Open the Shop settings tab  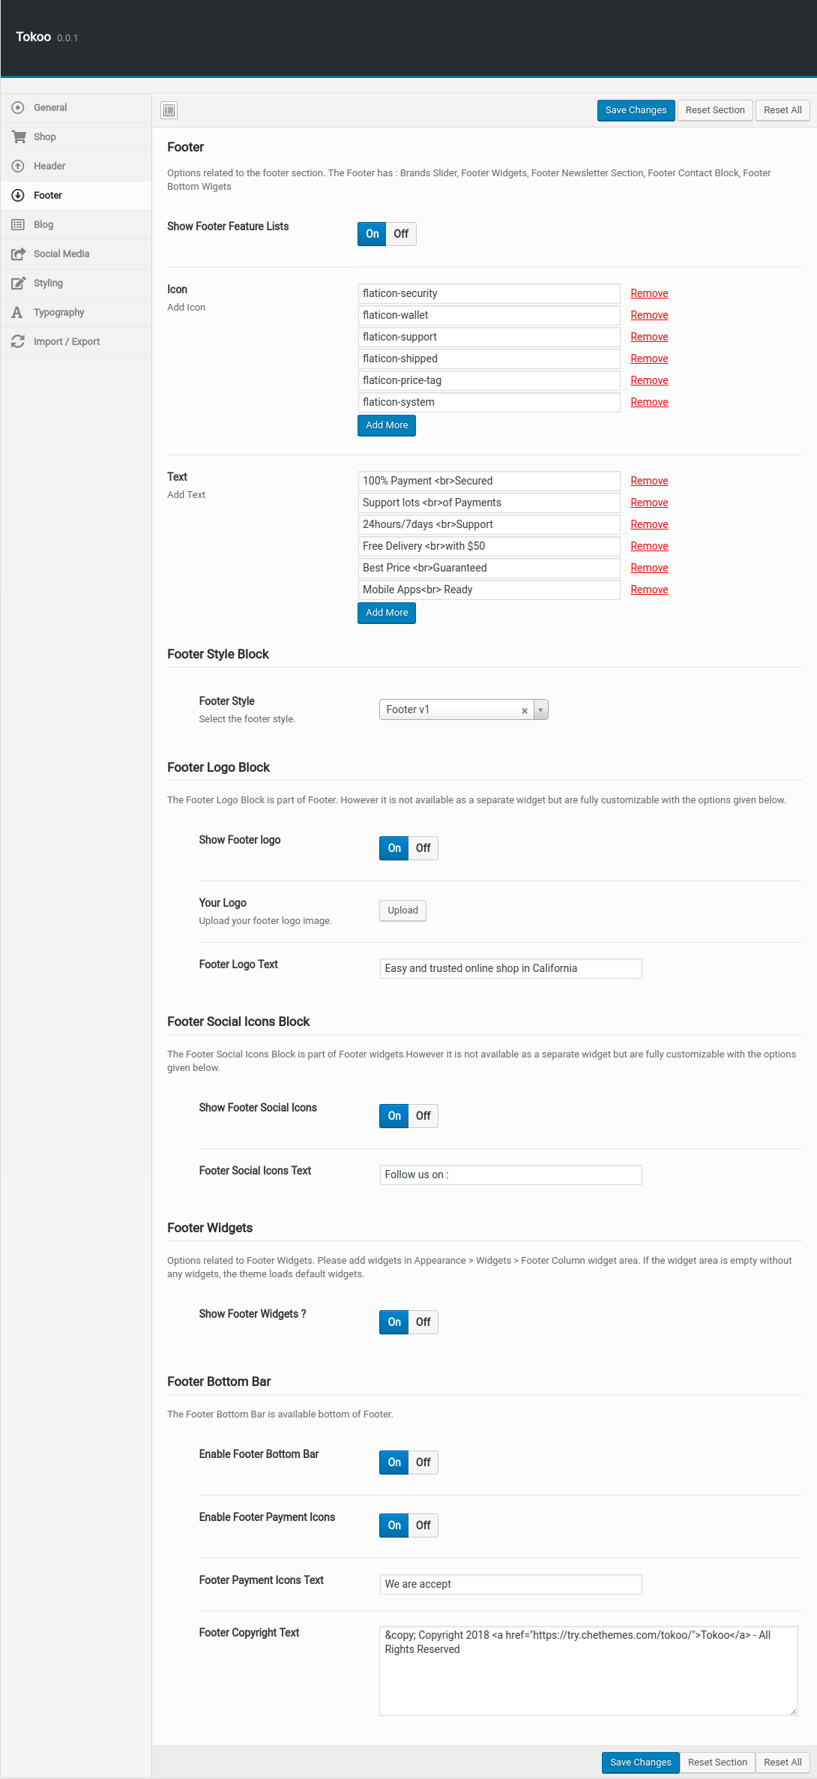click(76, 136)
